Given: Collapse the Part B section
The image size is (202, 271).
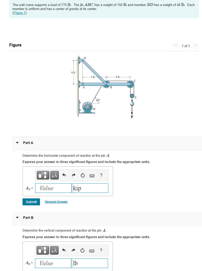Looking at the screenshot, I should click(x=17, y=218).
